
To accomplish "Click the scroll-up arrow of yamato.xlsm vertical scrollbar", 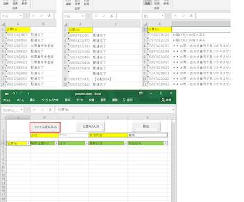I will tap(173, 117).
